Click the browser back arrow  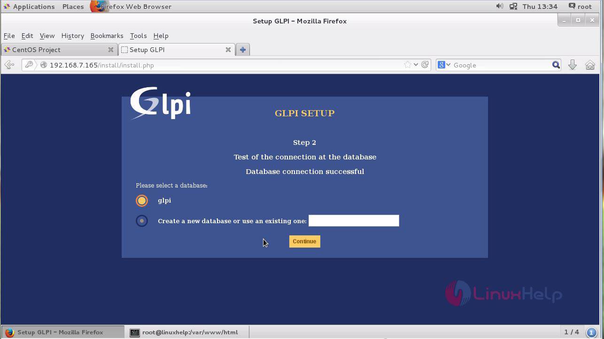point(9,65)
